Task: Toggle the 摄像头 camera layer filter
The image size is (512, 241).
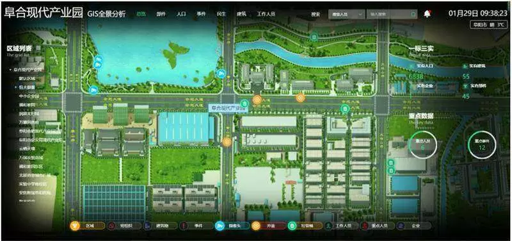Action: pyautogui.click(x=232, y=226)
